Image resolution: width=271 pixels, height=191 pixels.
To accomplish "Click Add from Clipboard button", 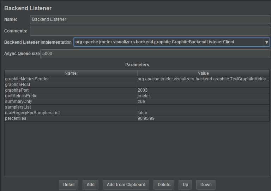I will point(126,185).
